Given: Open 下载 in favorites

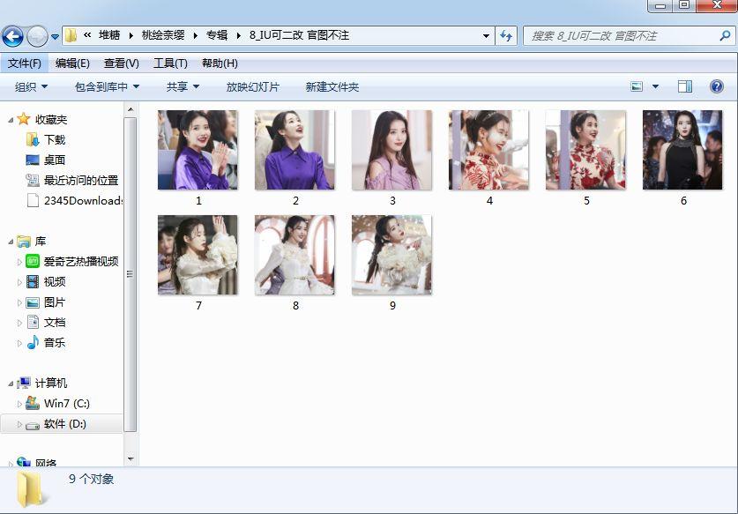Looking at the screenshot, I should tap(55, 140).
